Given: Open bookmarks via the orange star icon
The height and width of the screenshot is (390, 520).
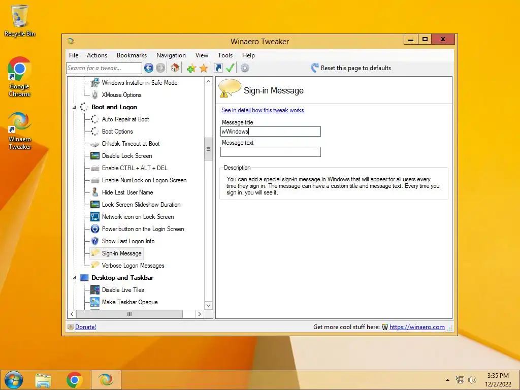Looking at the screenshot, I should pyautogui.click(x=204, y=69).
